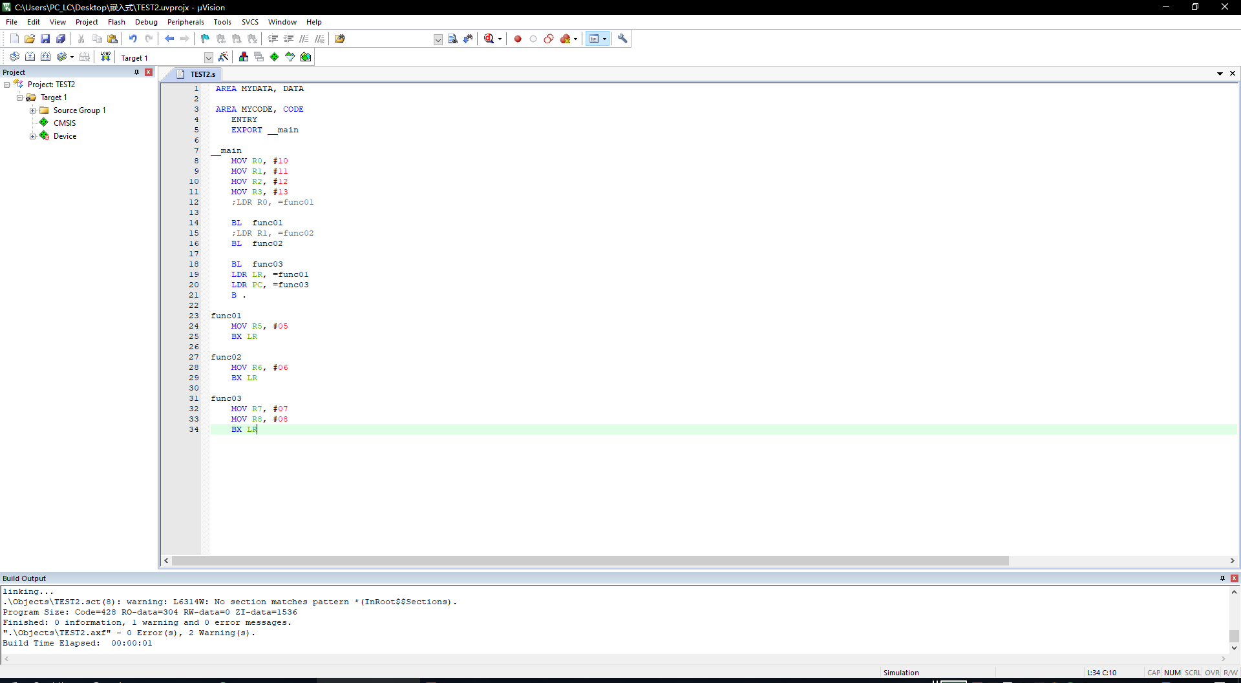The width and height of the screenshot is (1241, 683).
Task: Pin the Project panel
Action: coord(136,72)
